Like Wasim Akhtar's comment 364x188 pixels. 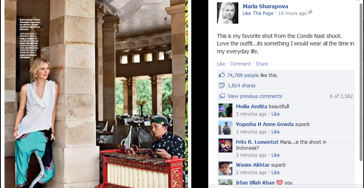[275, 173]
